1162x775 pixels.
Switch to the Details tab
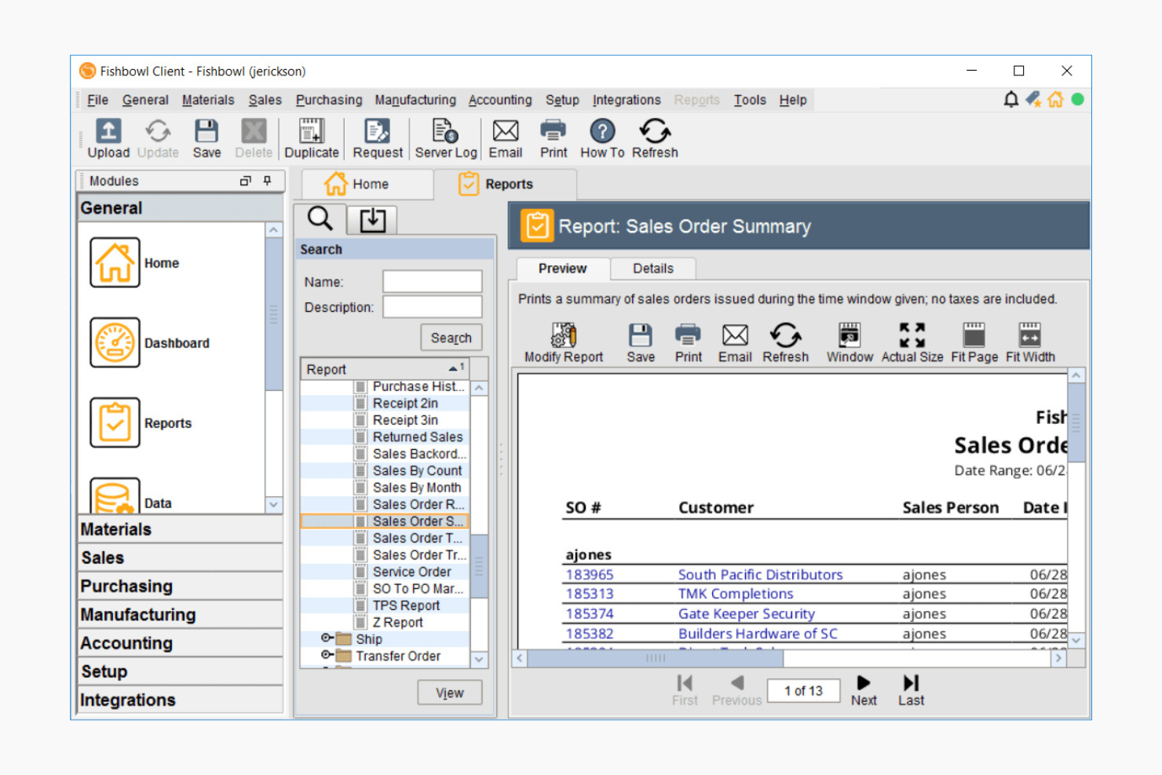point(652,269)
